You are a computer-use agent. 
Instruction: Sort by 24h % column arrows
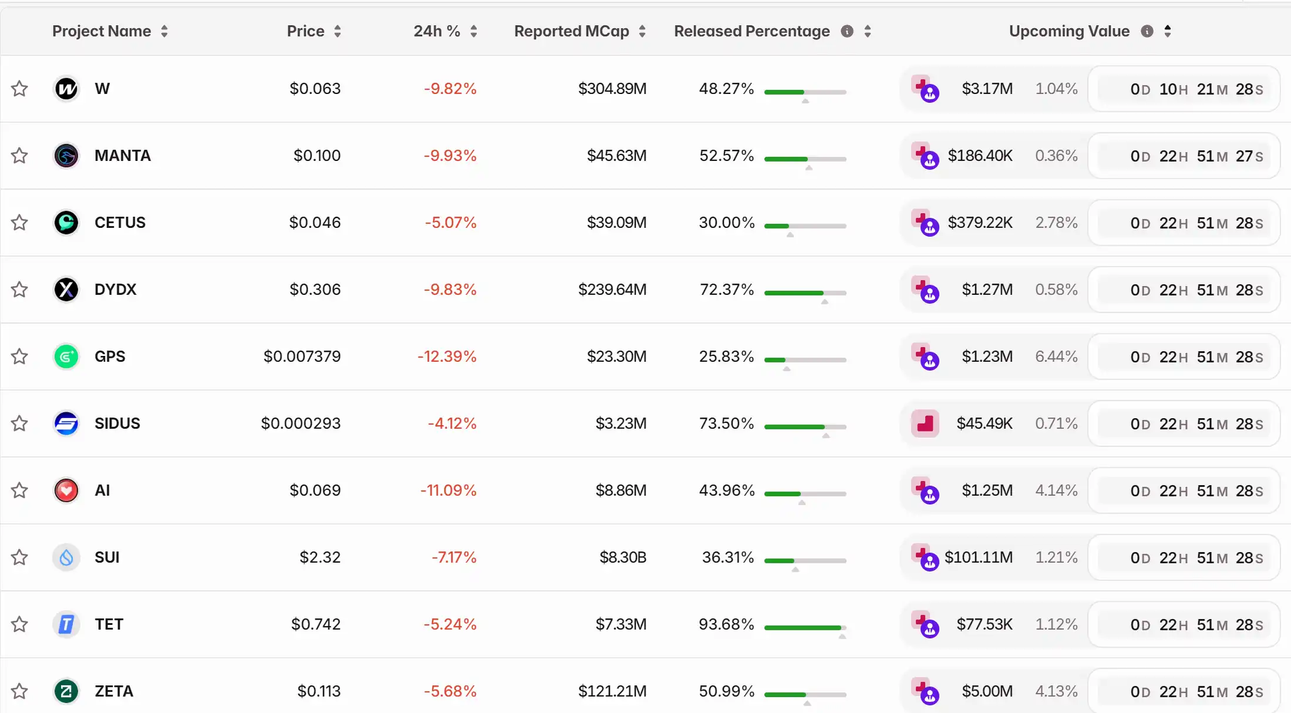(x=474, y=31)
